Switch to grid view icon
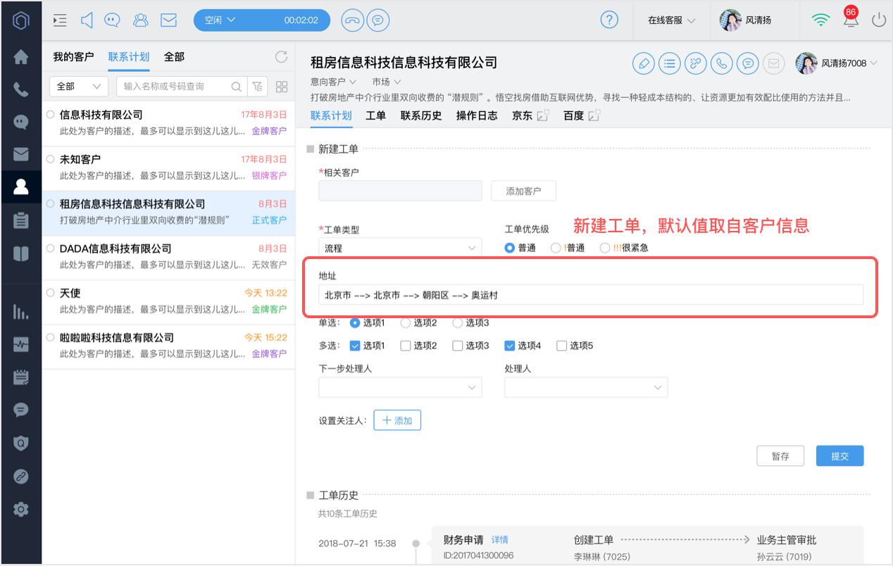Image resolution: width=893 pixels, height=566 pixels. pyautogui.click(x=282, y=87)
